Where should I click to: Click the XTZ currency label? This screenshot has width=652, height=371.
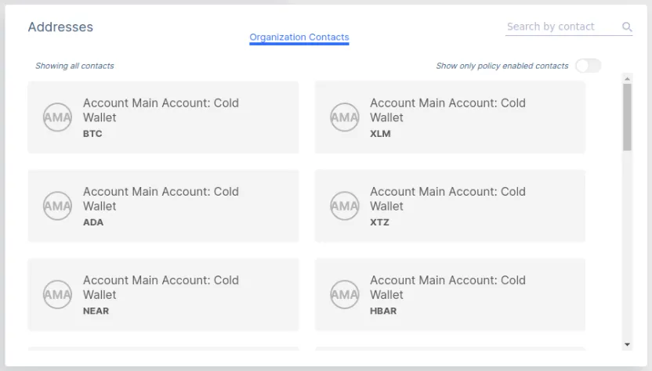(379, 222)
